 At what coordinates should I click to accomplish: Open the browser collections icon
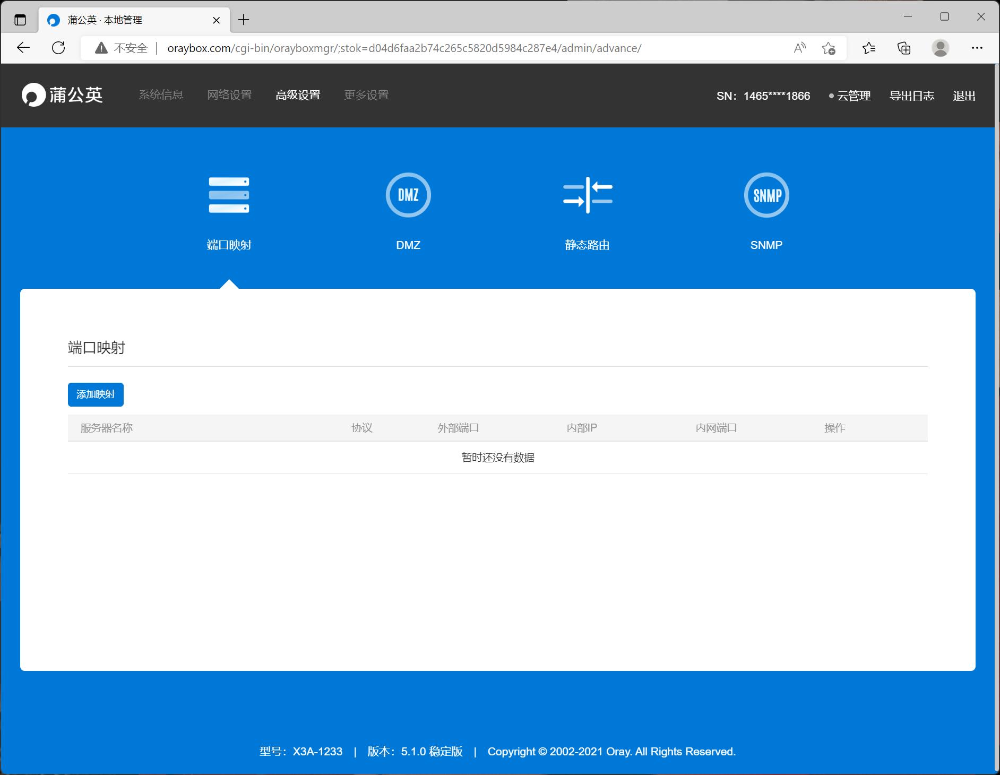(904, 48)
